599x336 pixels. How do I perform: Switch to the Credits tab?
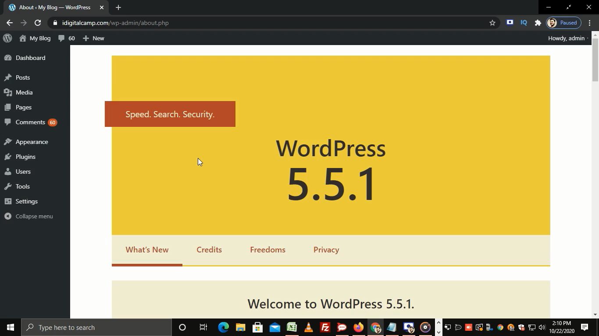pyautogui.click(x=209, y=250)
